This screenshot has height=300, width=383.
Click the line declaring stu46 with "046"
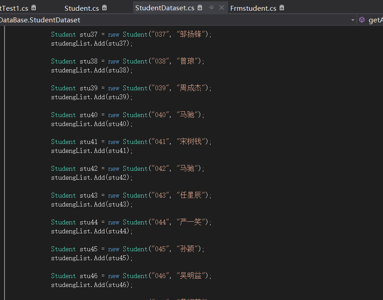click(x=131, y=275)
